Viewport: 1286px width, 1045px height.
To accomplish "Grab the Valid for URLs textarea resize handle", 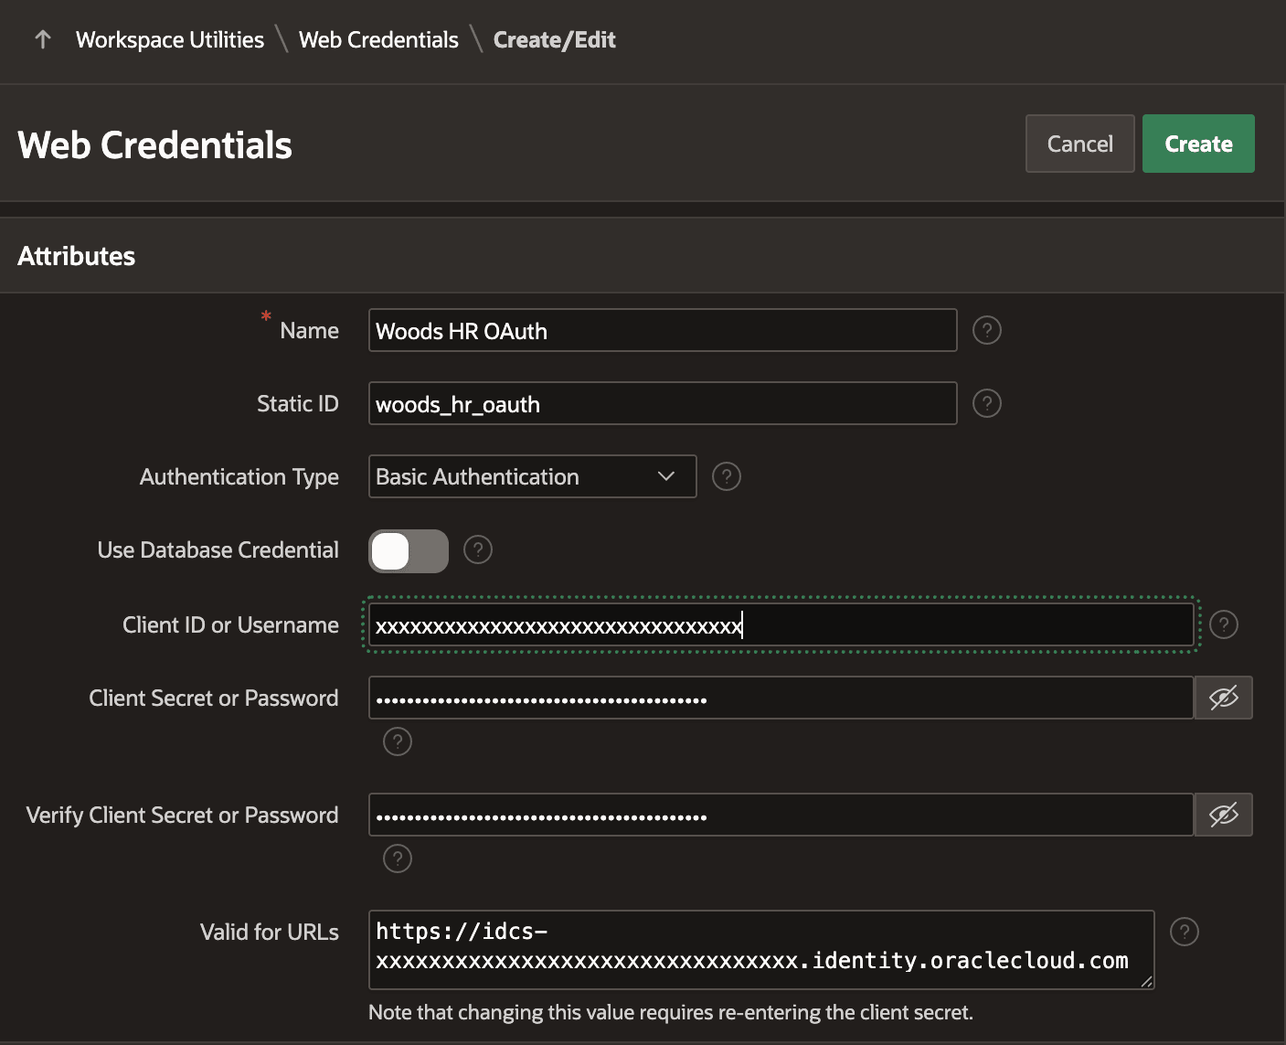I will click(1146, 981).
